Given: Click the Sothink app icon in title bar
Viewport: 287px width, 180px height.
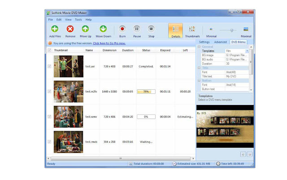Looking at the screenshot, I should click(x=48, y=13).
